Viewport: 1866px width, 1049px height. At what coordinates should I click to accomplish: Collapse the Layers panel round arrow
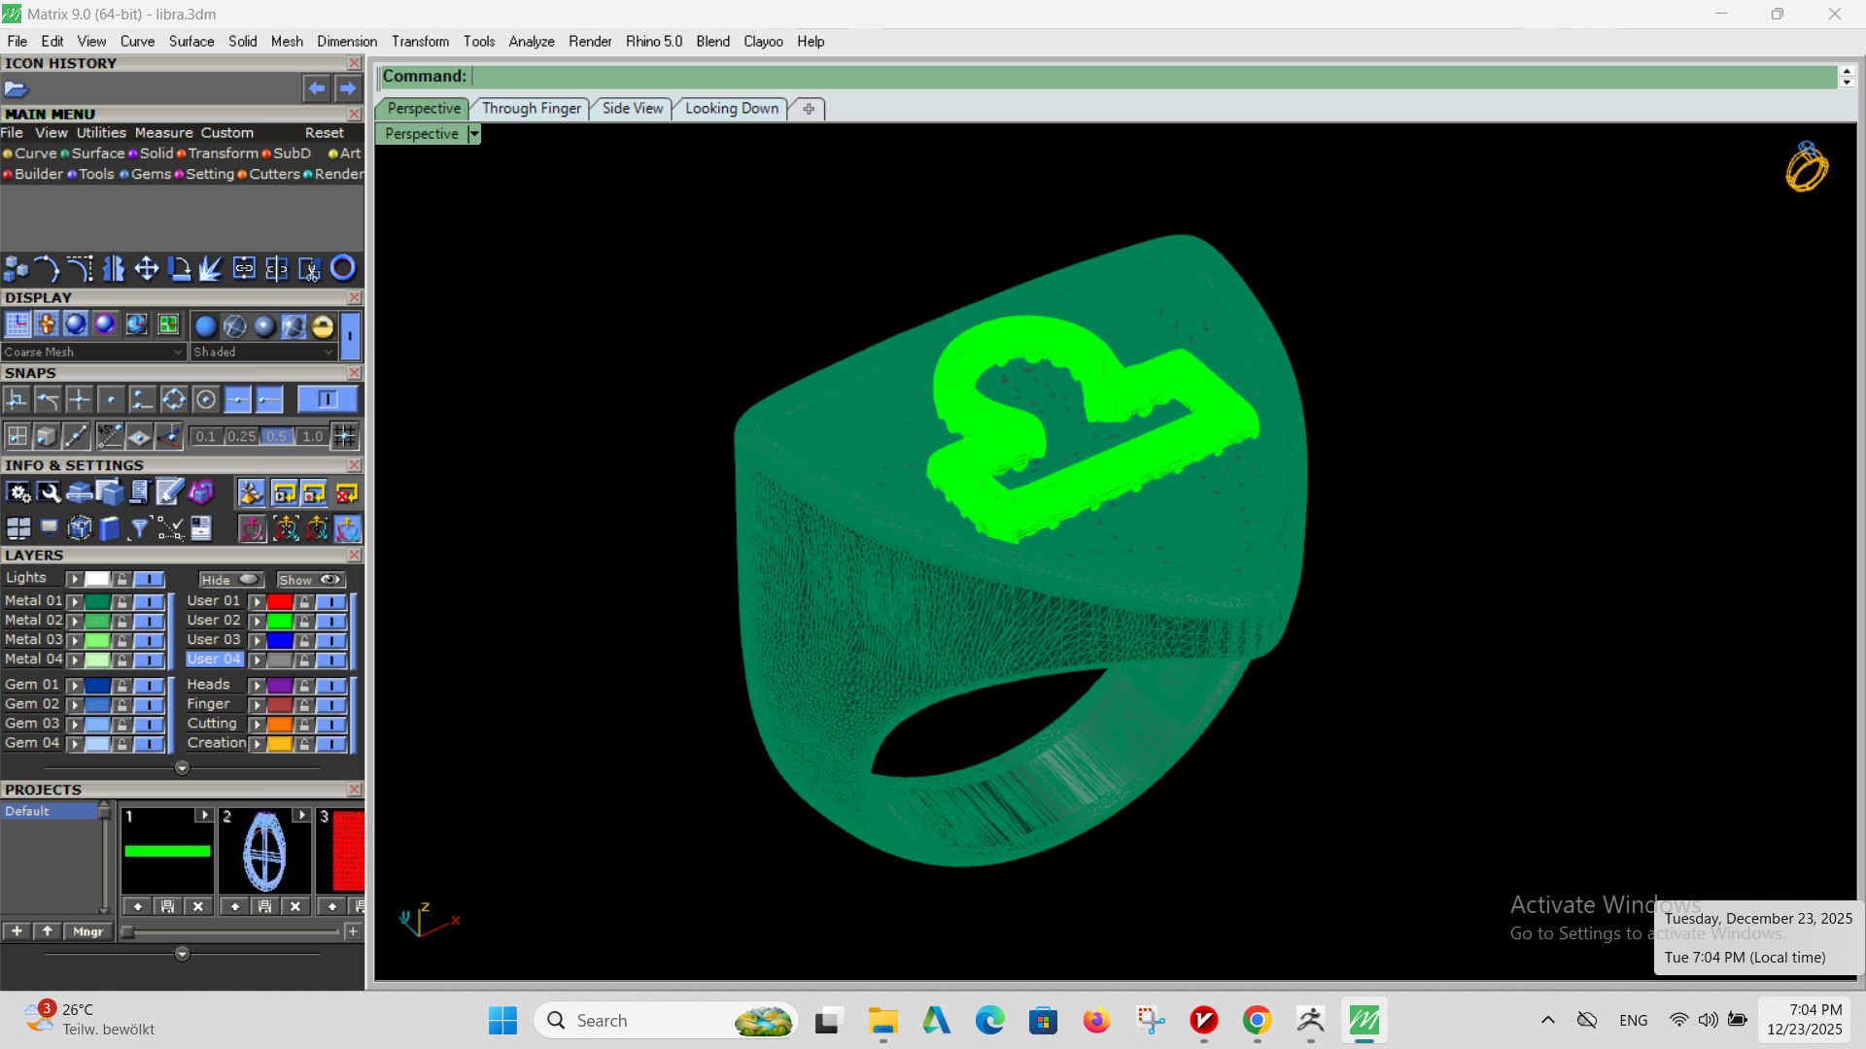pos(182,768)
